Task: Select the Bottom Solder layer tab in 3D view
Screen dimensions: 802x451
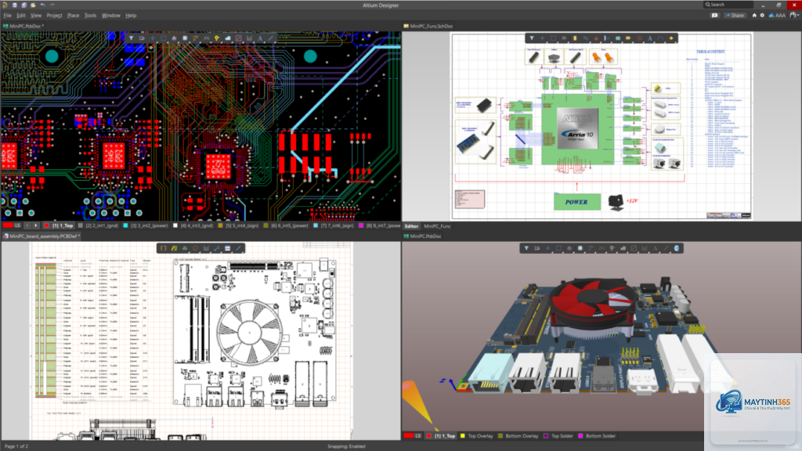Action: click(x=596, y=436)
